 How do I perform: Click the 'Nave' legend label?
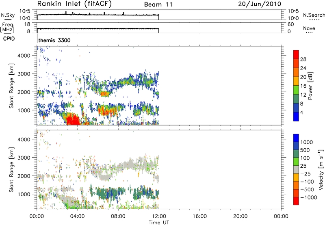[309, 28]
